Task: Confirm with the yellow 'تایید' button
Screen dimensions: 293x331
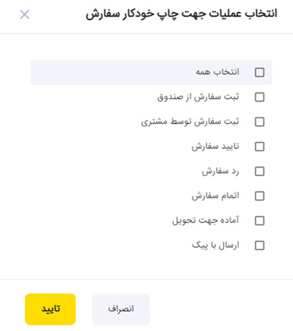Action: 50,309
